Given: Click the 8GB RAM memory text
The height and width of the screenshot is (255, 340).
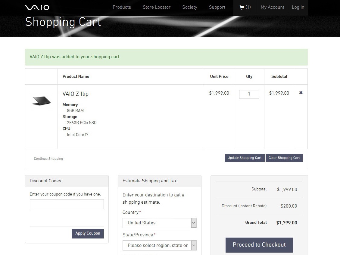Looking at the screenshot, I should pyautogui.click(x=75, y=111).
